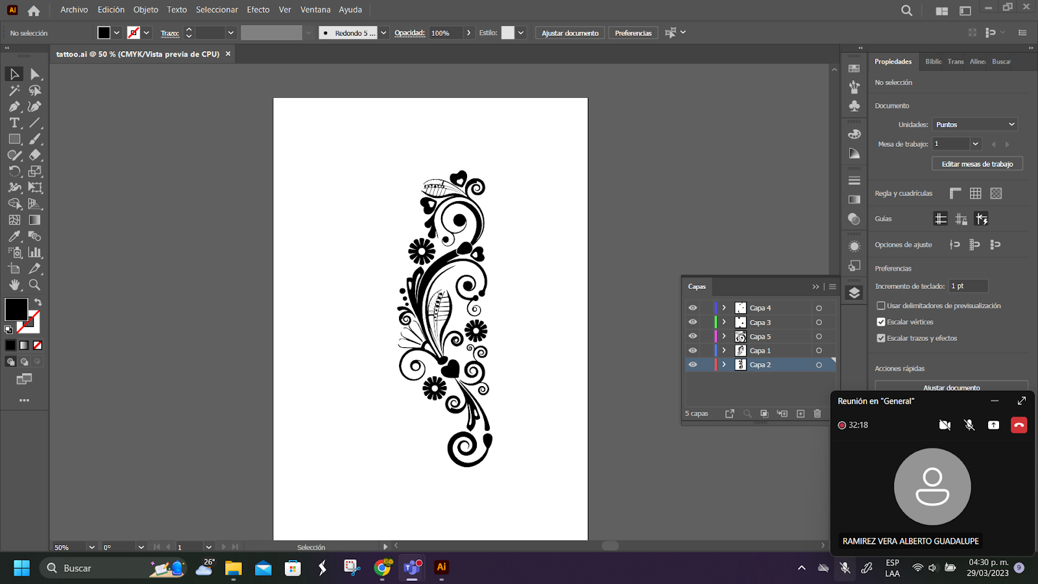
Task: Select the Zoom tool
Action: (35, 285)
